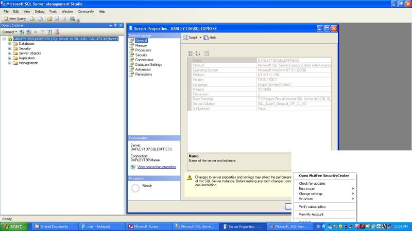Select the Server Objects tree item
The height and width of the screenshot is (231, 412).
click(x=30, y=54)
